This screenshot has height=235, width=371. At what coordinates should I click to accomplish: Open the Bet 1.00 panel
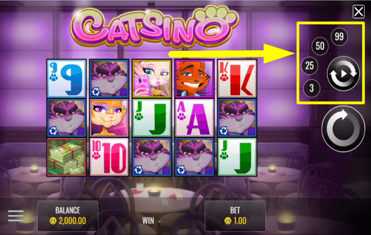tap(235, 216)
